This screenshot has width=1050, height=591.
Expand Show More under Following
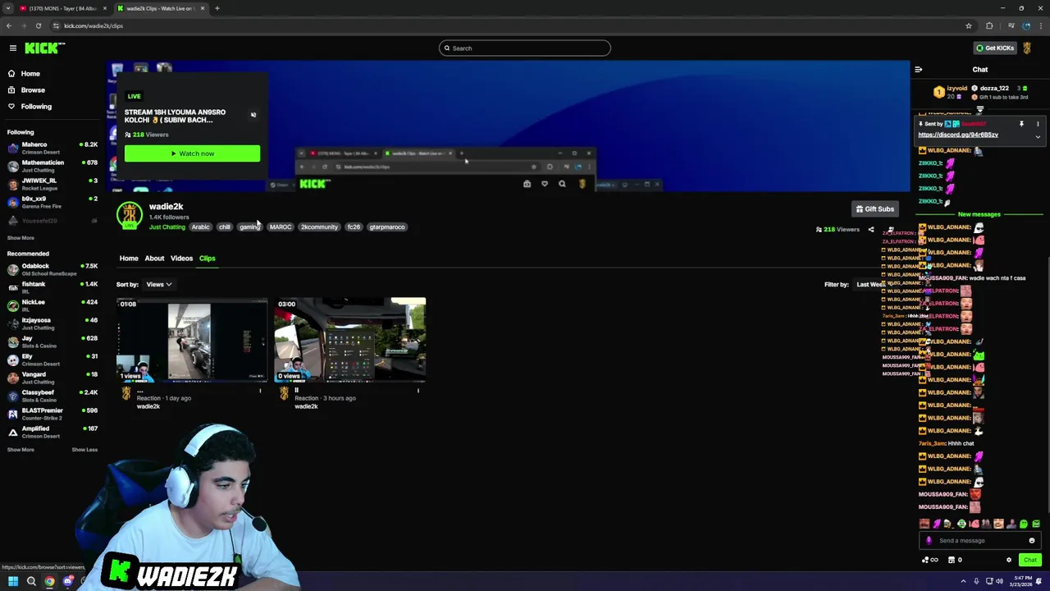(21, 238)
